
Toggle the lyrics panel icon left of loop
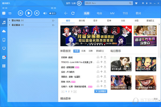tap(4, 13)
